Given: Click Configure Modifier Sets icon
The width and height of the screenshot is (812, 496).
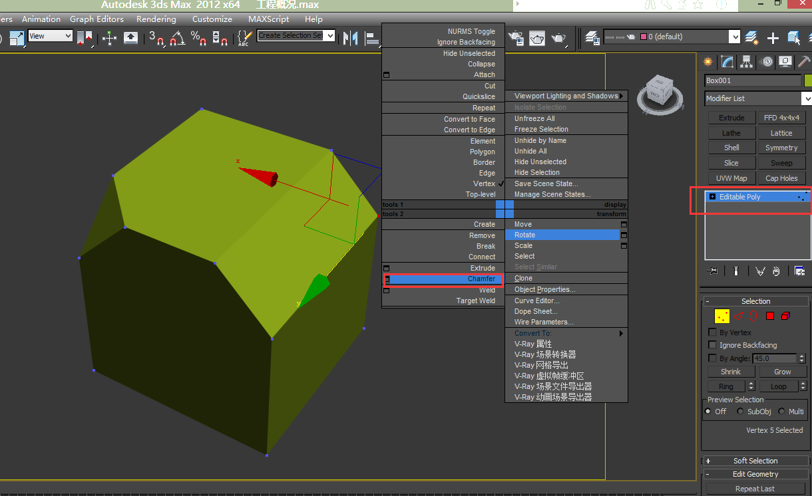Looking at the screenshot, I should pos(800,271).
